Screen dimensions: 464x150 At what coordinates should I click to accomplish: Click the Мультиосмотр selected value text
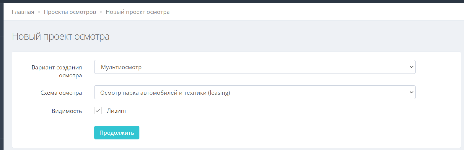pos(121,67)
